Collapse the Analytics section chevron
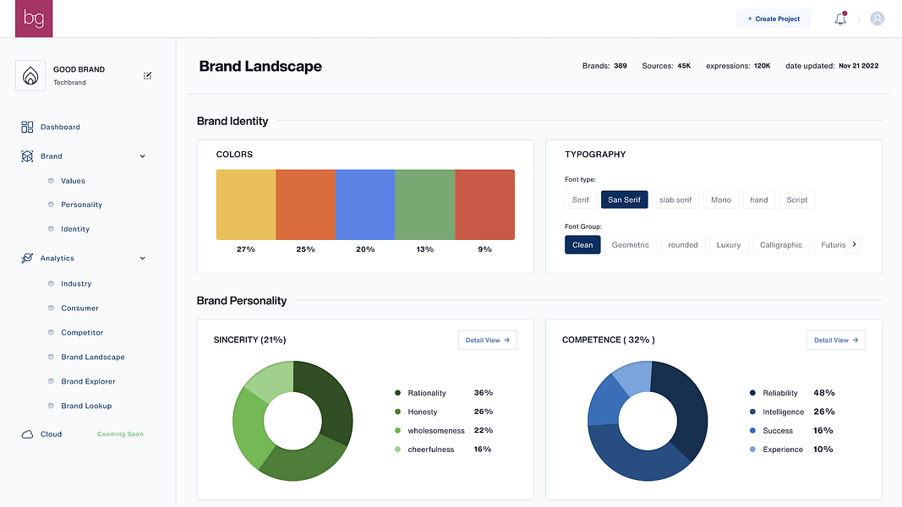Image resolution: width=902 pixels, height=507 pixels. click(143, 259)
